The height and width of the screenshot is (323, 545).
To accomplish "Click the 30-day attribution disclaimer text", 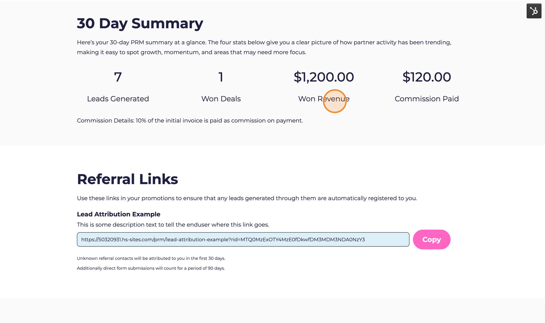I will click(x=151, y=258).
